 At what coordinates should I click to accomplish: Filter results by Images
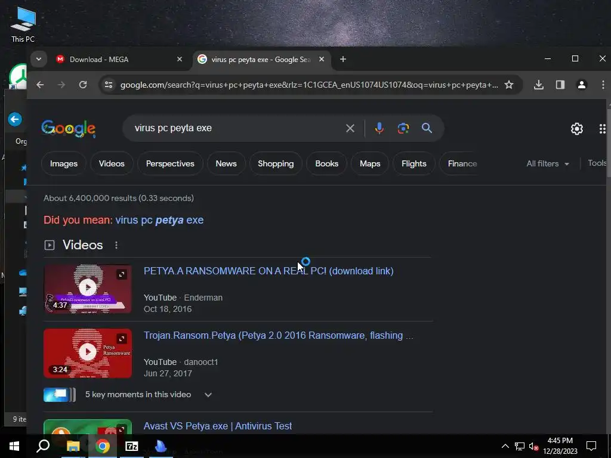point(64,163)
